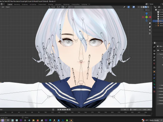Open the Texture Paint workspace tab
Screen dimensions: 163x122
pyautogui.click(x=42, y=4)
